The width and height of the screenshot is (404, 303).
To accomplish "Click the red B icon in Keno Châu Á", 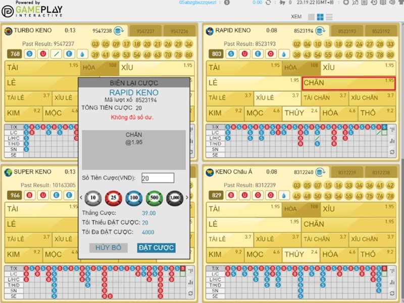I will (x=231, y=195).
